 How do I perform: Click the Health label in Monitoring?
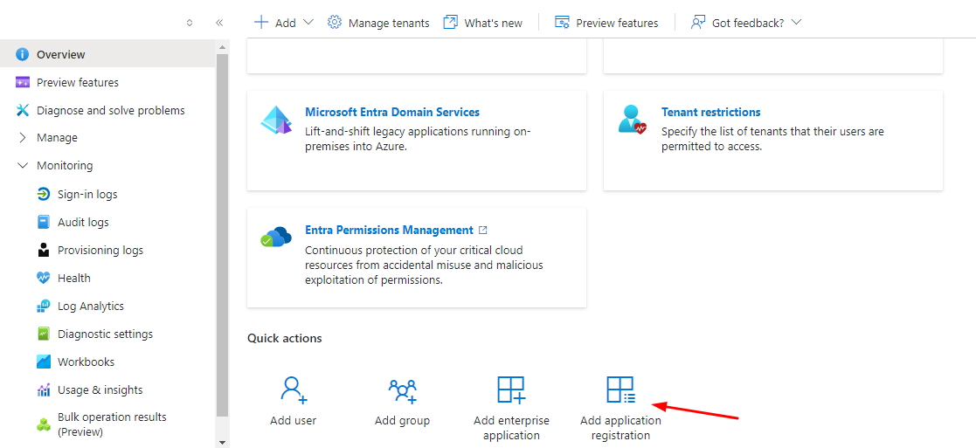point(74,278)
